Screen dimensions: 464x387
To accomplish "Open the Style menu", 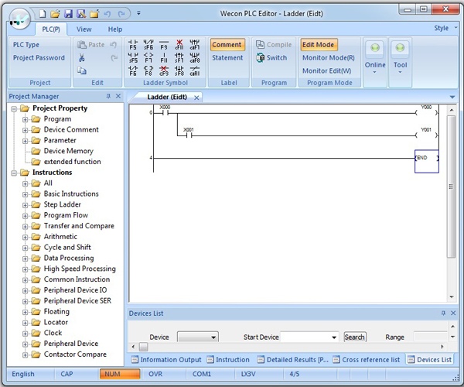I will [445, 28].
